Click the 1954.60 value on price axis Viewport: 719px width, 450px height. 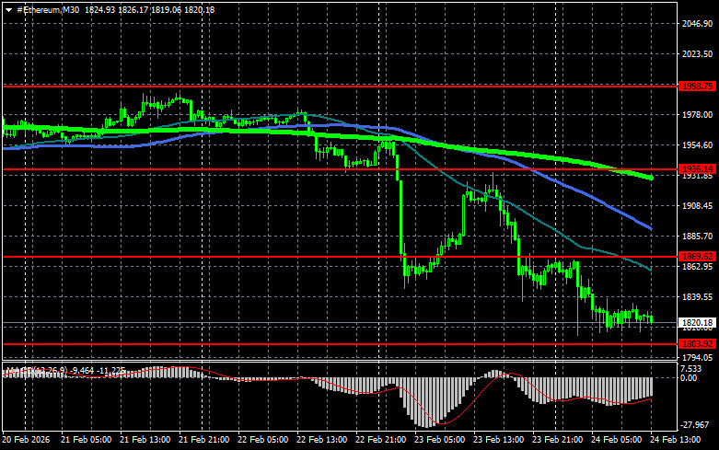coord(697,144)
